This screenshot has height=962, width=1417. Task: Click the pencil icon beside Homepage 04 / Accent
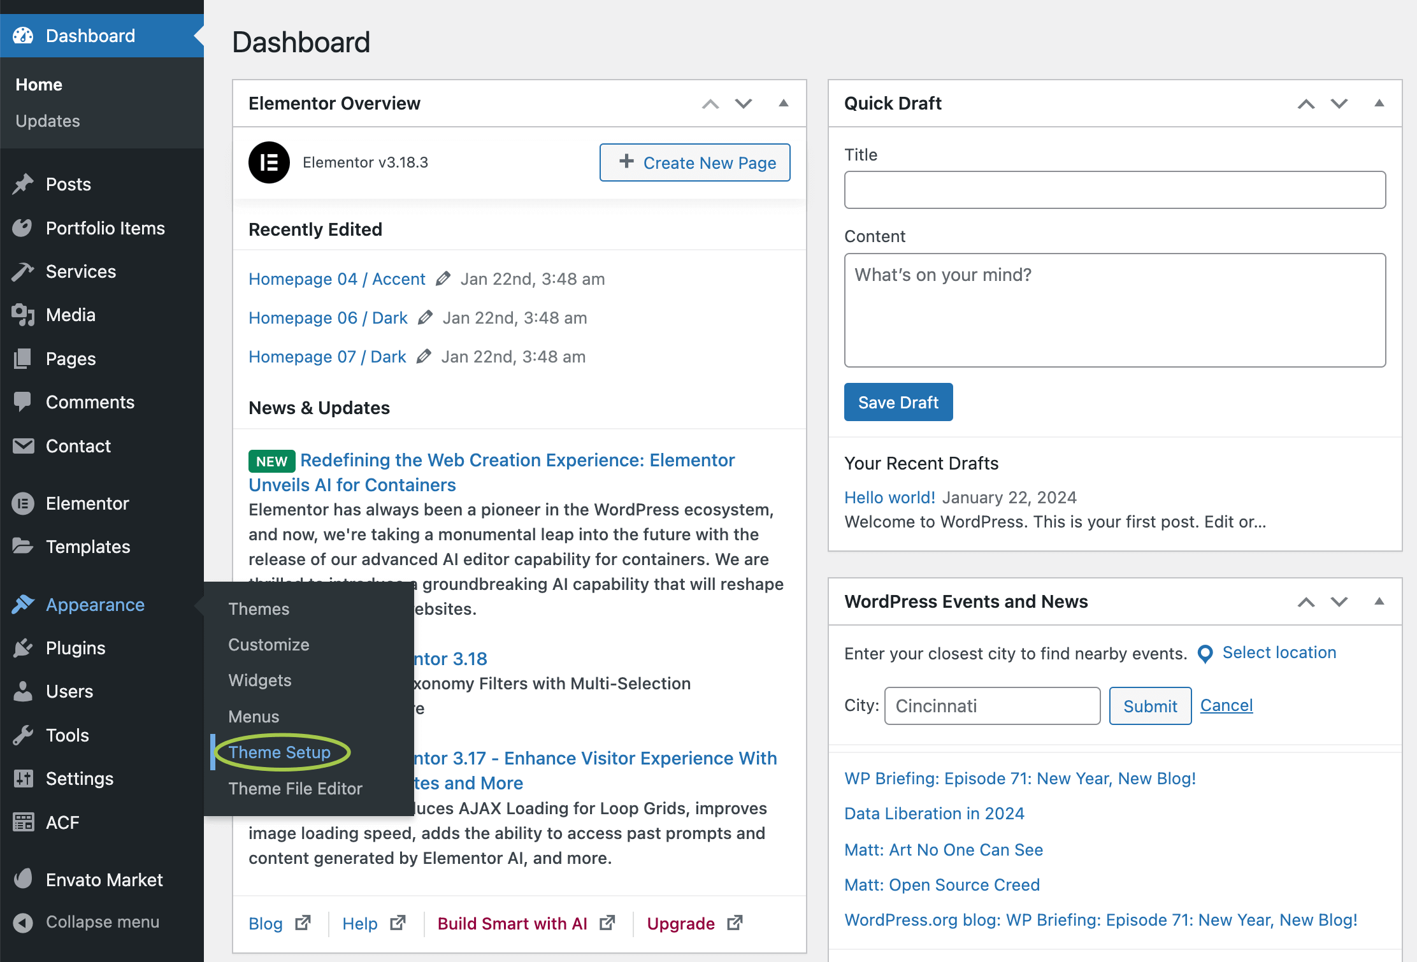443,279
